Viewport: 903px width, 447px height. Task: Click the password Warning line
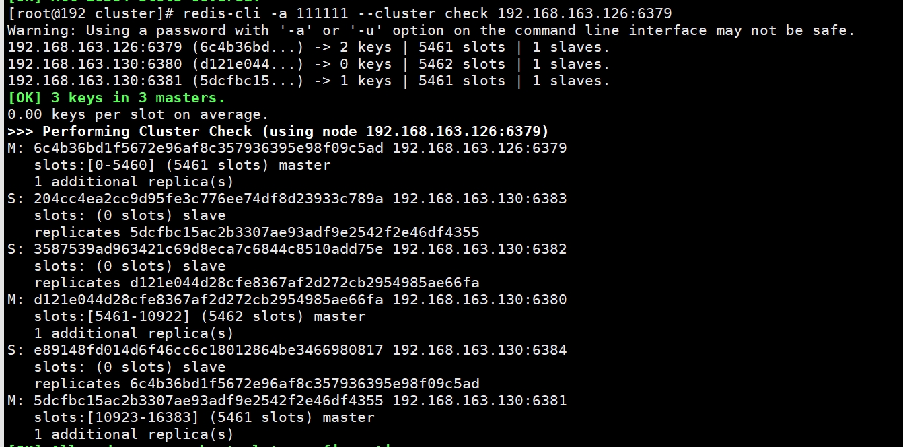click(431, 30)
